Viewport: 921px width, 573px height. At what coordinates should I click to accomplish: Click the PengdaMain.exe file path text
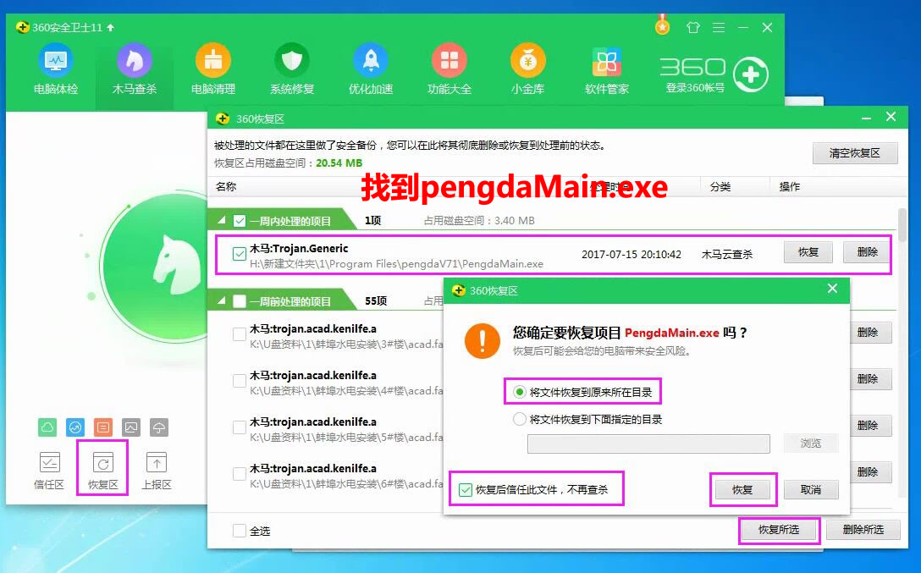coord(396,263)
